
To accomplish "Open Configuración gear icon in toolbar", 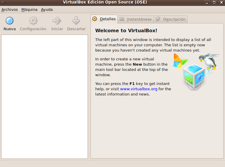I will click(33, 21).
